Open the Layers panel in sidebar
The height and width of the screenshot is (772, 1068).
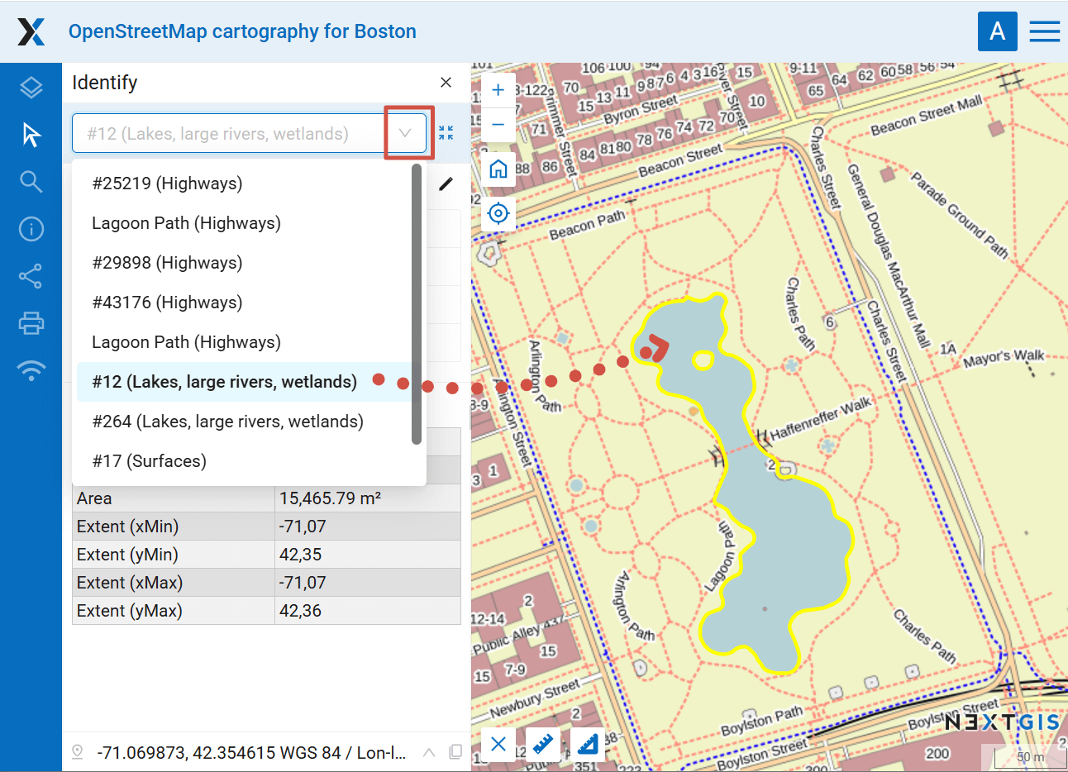[x=31, y=87]
